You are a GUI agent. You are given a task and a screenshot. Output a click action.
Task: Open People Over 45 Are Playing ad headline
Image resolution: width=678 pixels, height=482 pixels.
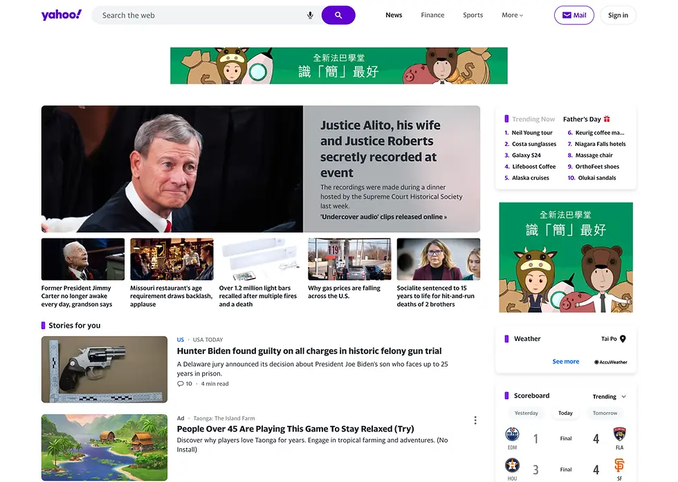pyautogui.click(x=295, y=429)
